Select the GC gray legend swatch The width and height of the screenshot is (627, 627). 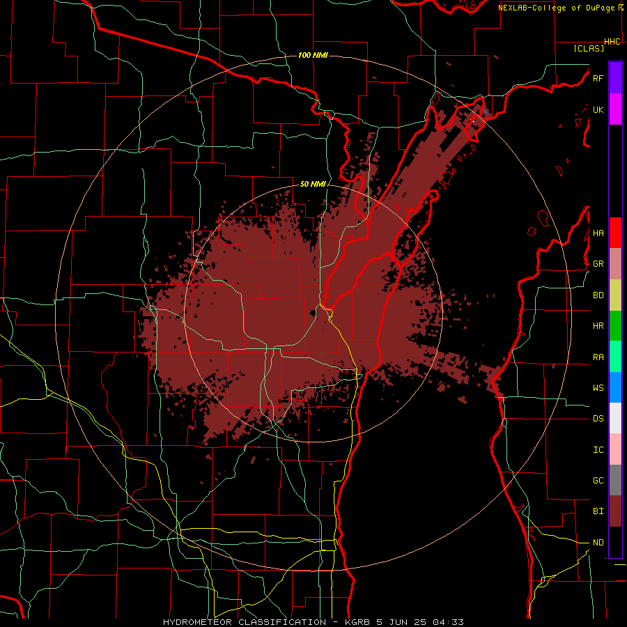[615, 480]
